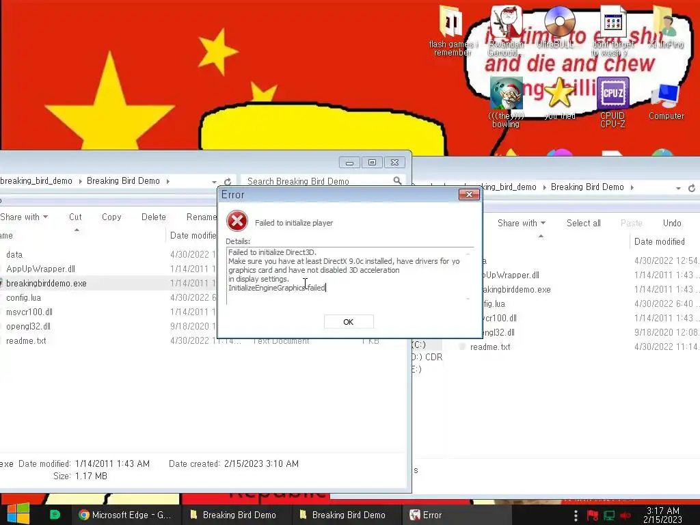
Task: Click Paste in the right Explorer toolbar
Action: [631, 224]
